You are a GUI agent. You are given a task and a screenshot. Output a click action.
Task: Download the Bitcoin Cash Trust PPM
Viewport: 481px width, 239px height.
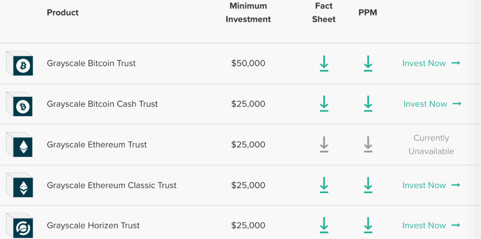[x=368, y=104]
